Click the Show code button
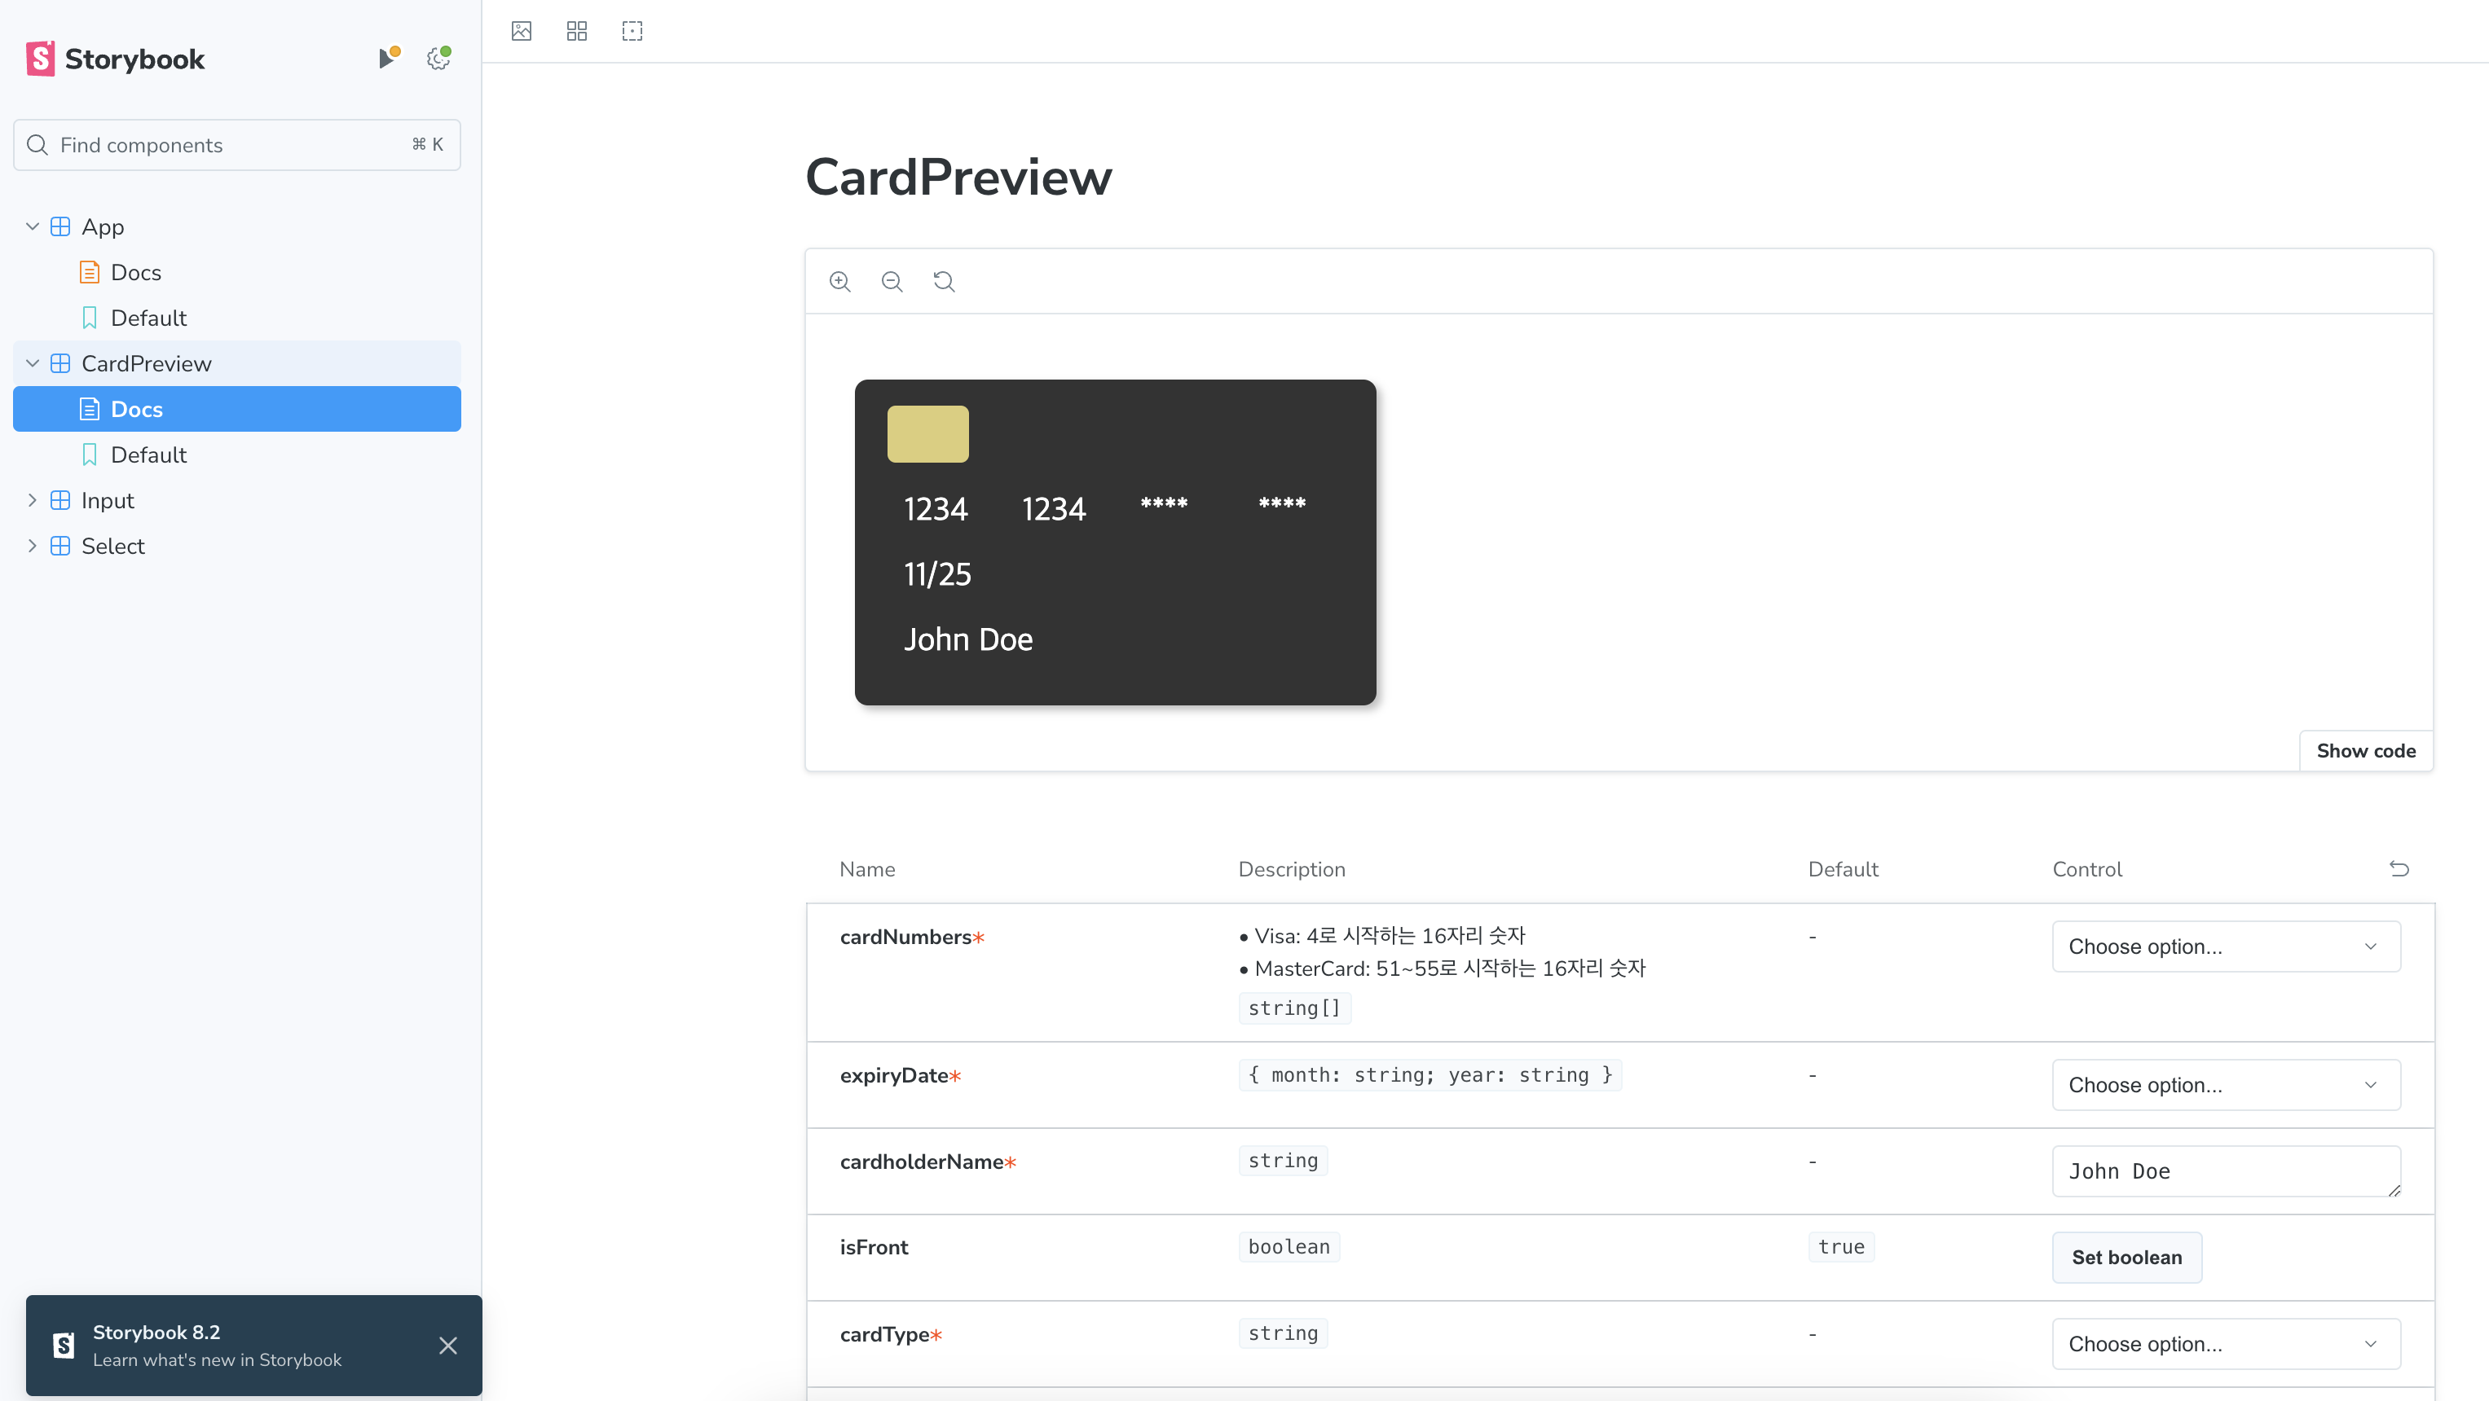2489x1401 pixels. click(x=2365, y=751)
